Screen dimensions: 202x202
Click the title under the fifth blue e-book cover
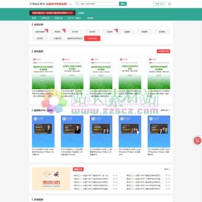pyautogui.click(x=159, y=152)
